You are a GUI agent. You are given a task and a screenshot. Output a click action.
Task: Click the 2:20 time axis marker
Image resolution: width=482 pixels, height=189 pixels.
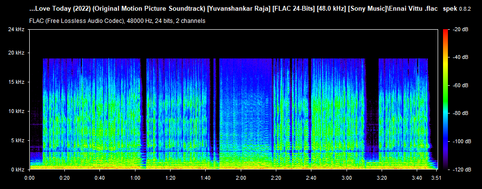(x=276, y=178)
